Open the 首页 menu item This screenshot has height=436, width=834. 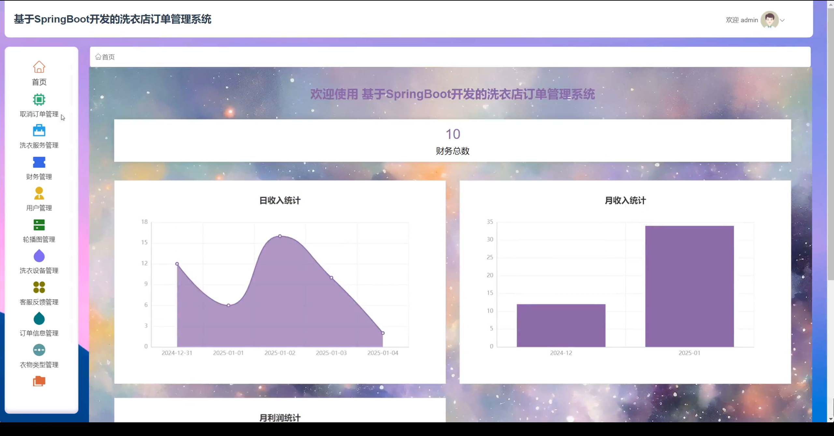pos(39,82)
